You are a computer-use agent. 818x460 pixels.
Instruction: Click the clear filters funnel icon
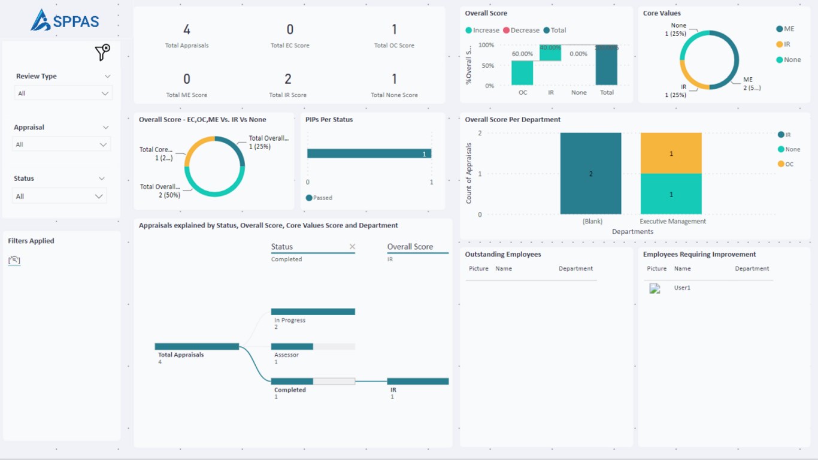coord(102,53)
